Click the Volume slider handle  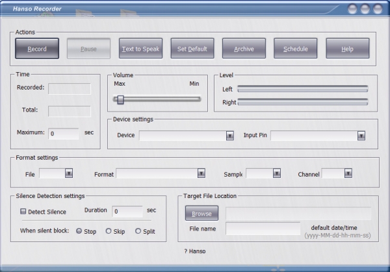[x=120, y=99]
